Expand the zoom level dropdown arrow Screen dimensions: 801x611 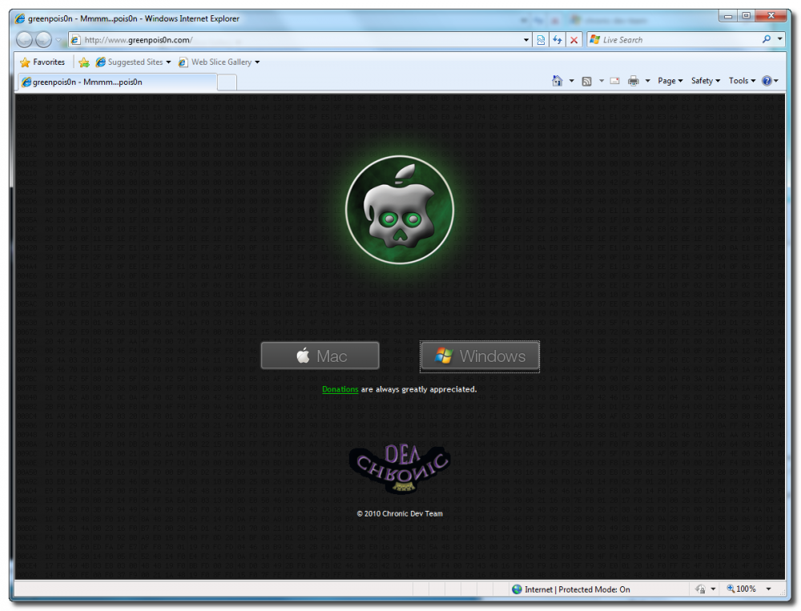[768, 589]
